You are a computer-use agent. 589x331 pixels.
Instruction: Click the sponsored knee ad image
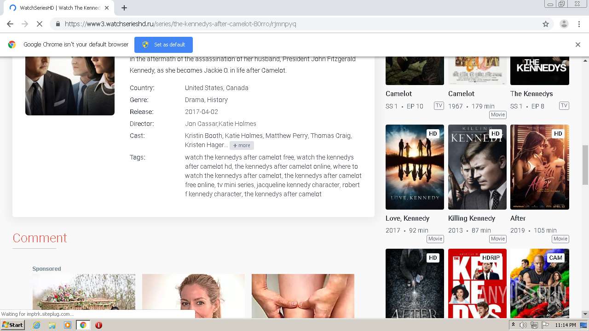pos(303,296)
